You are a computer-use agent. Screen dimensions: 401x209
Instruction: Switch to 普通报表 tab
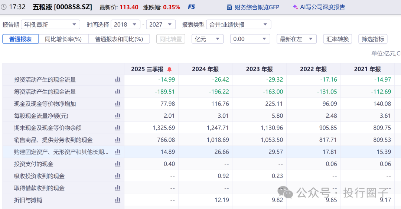pyautogui.click(x=20, y=39)
